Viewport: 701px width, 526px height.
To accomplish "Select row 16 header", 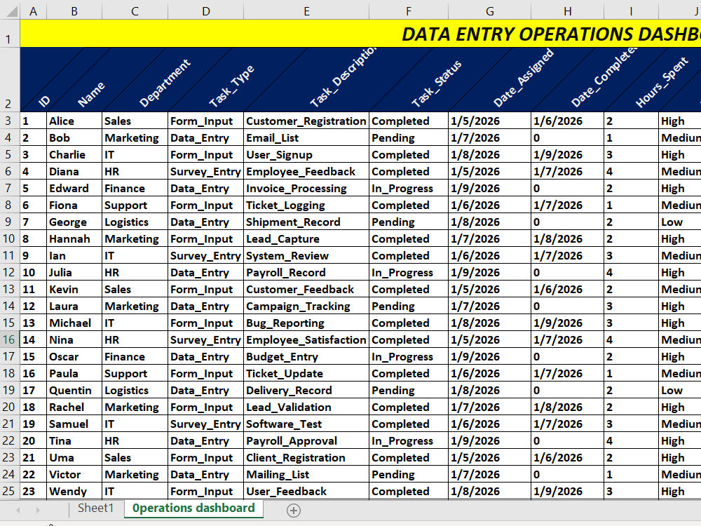I will coord(8,339).
